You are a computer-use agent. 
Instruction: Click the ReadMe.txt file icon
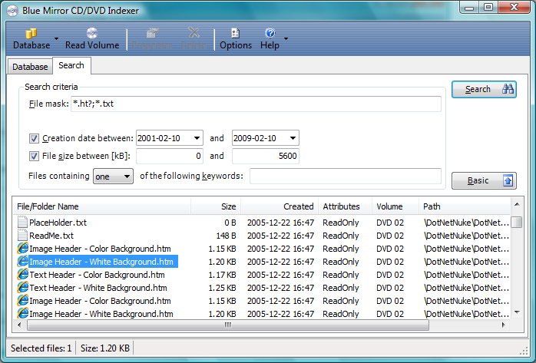(x=22, y=236)
